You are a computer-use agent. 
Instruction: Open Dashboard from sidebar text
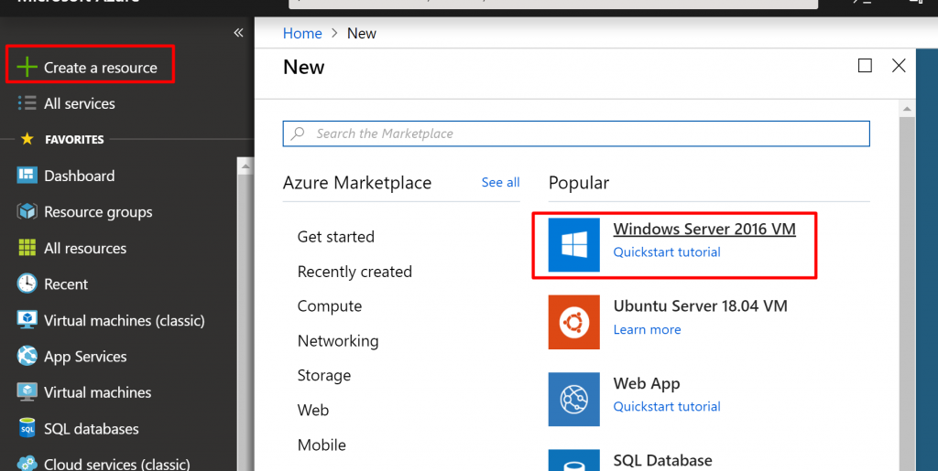click(x=80, y=176)
